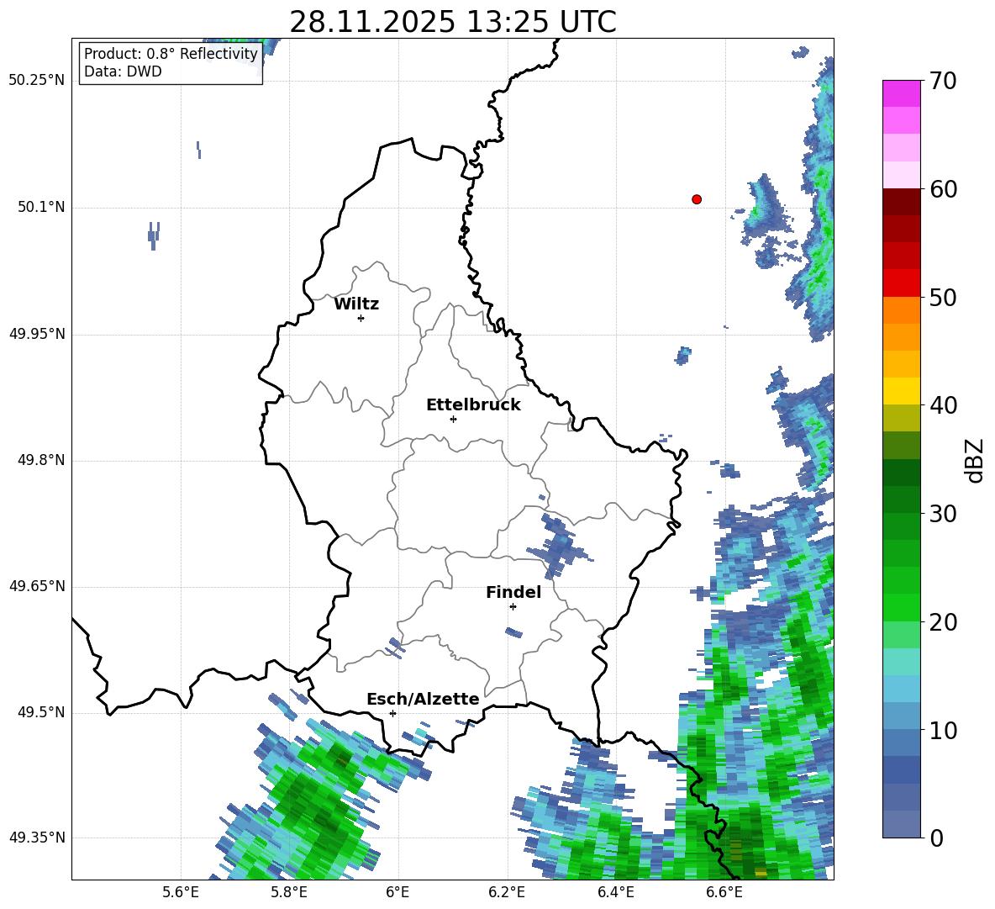The width and height of the screenshot is (995, 909).
Task: Click the 49.8°N latitude label
Action: [x=41, y=460]
